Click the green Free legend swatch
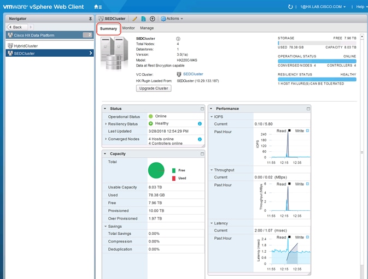 [174, 170]
